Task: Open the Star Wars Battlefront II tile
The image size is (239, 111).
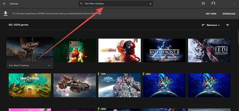Action: [165, 50]
